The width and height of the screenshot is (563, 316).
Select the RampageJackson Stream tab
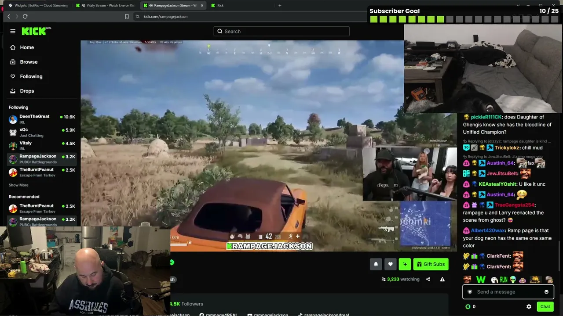point(174,5)
